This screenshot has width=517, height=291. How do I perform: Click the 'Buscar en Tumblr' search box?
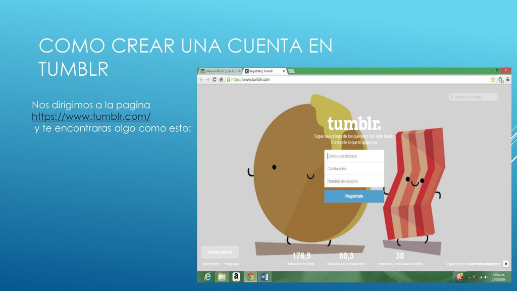point(473,97)
